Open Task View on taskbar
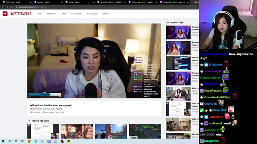Image resolution: width=257 pixels, height=144 pixels. point(22,141)
